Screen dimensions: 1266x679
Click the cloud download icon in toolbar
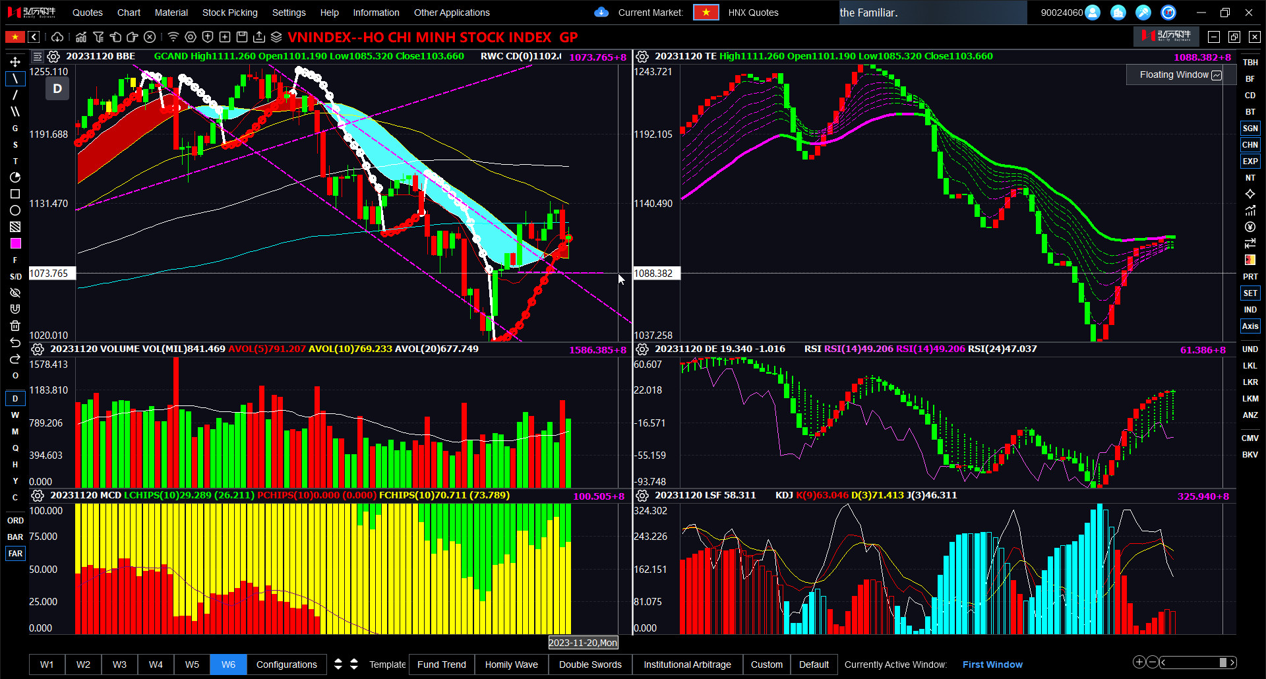tap(57, 37)
